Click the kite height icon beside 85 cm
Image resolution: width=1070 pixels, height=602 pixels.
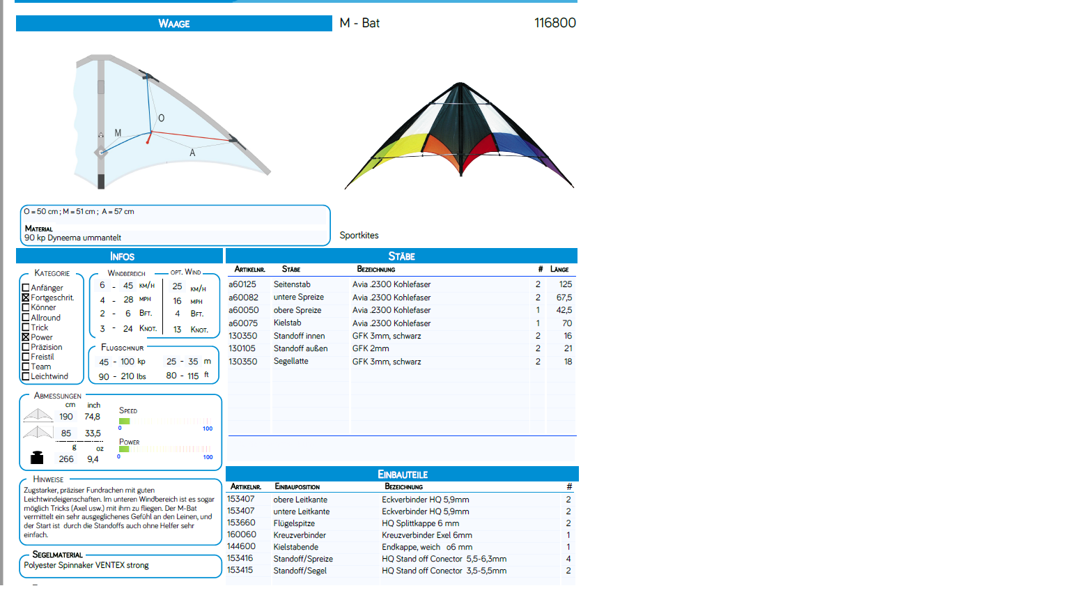(x=38, y=433)
